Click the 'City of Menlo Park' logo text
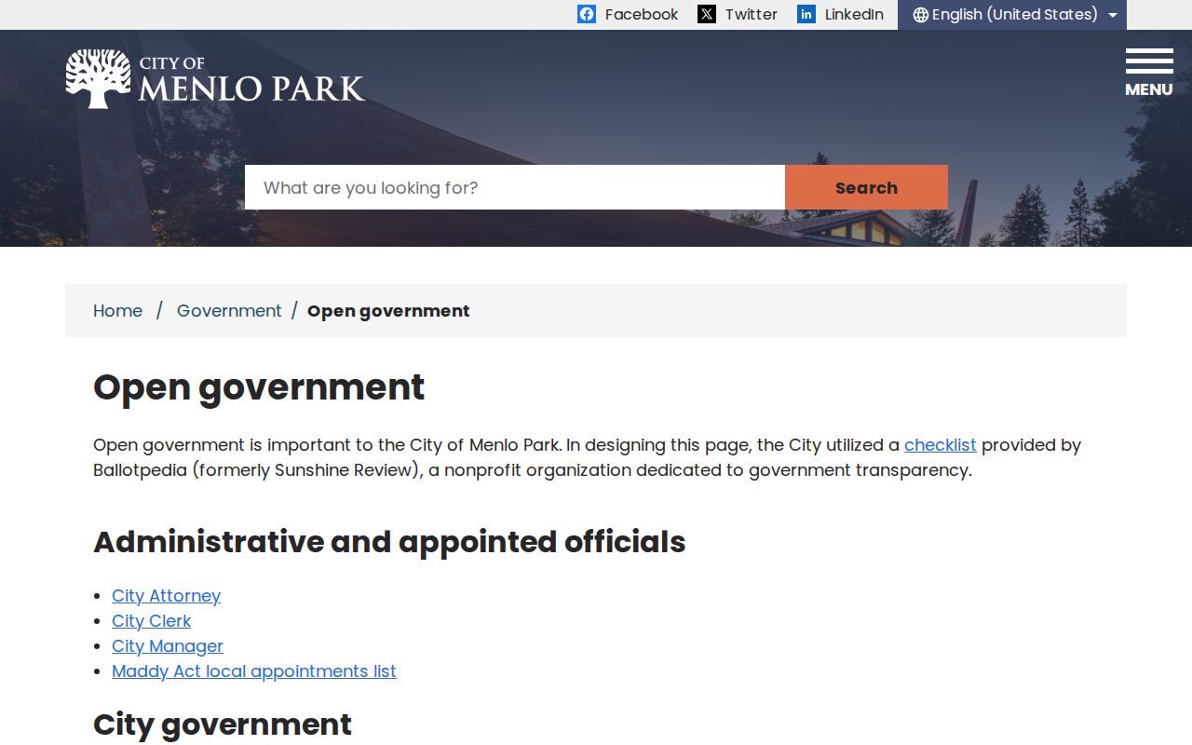 tap(251, 79)
